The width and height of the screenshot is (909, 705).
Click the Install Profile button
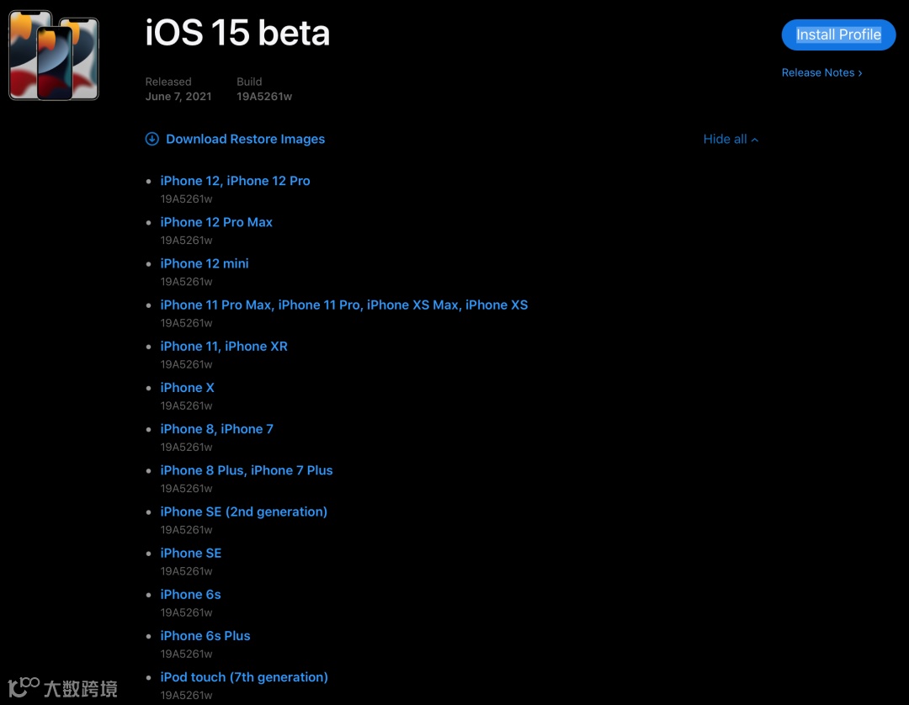tap(838, 34)
